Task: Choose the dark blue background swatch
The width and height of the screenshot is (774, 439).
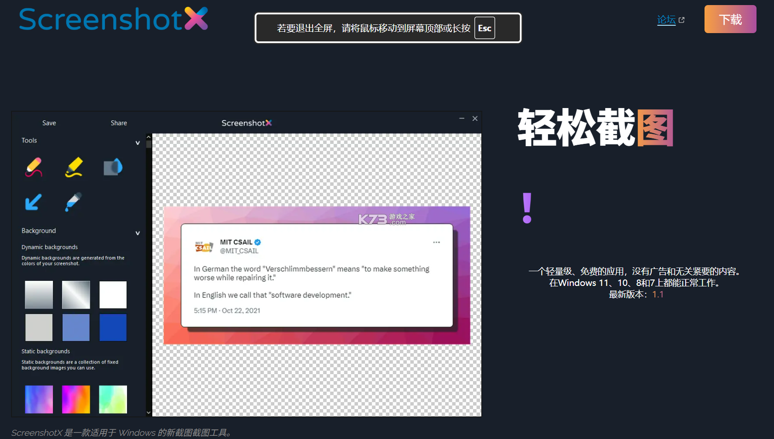Action: coord(113,327)
